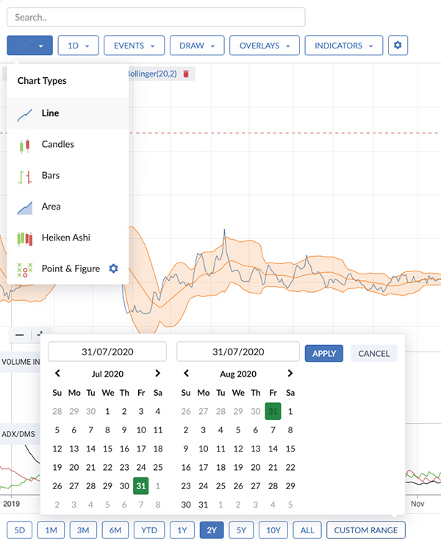Select the Bars chart type
441x545 pixels.
(x=68, y=175)
